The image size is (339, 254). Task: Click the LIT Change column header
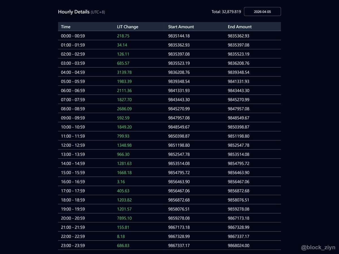pyautogui.click(x=128, y=27)
